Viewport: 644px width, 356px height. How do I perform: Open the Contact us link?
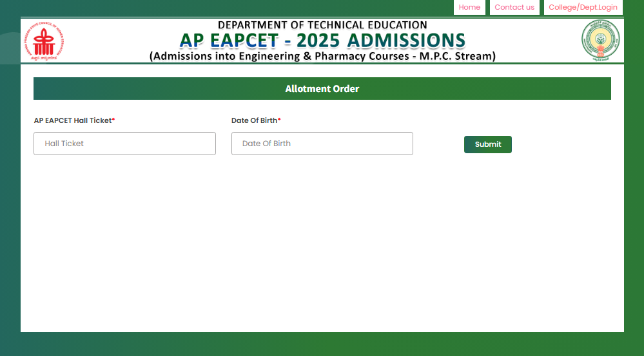(514, 7)
